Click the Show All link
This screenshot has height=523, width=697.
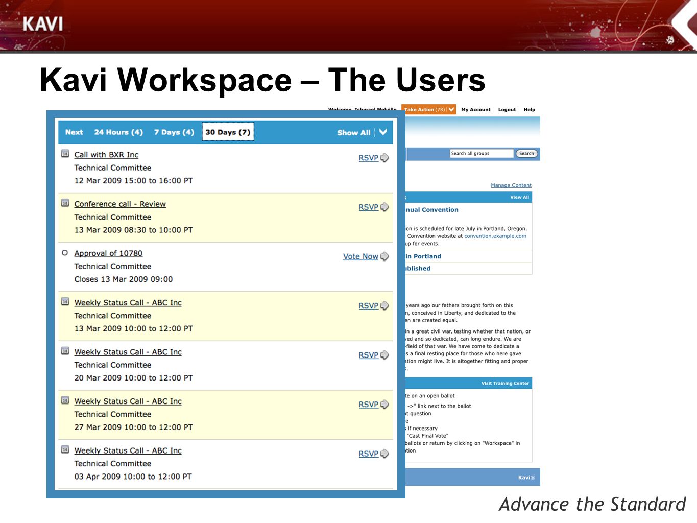click(x=354, y=133)
